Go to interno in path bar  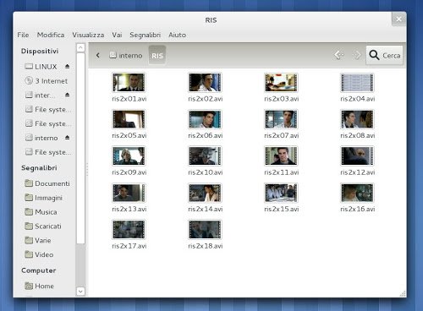point(126,55)
